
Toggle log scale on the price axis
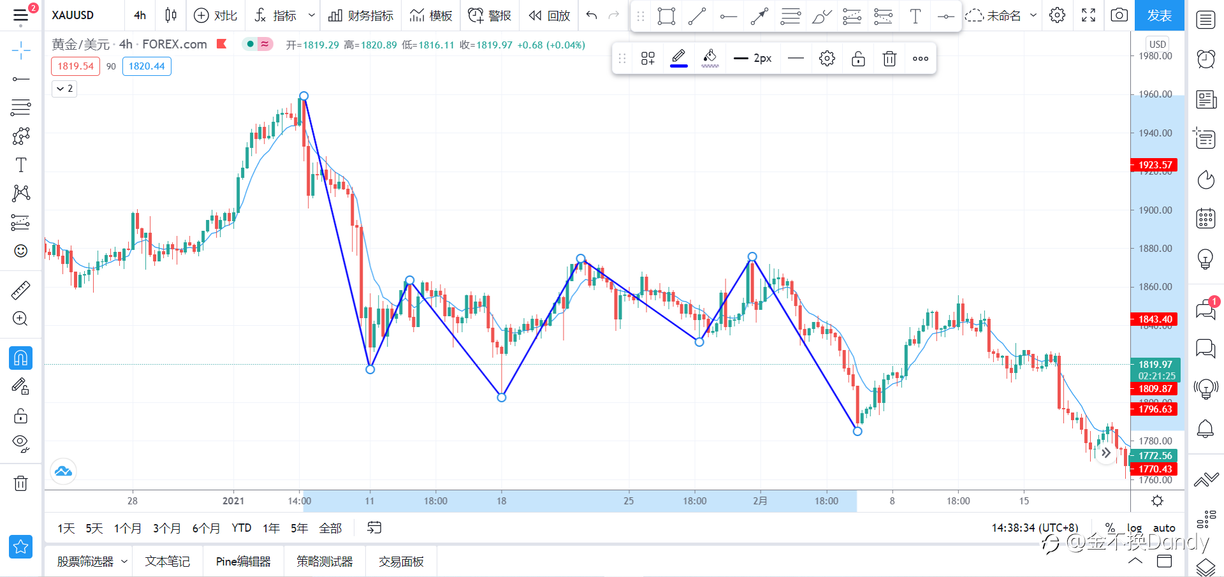pyautogui.click(x=1135, y=528)
